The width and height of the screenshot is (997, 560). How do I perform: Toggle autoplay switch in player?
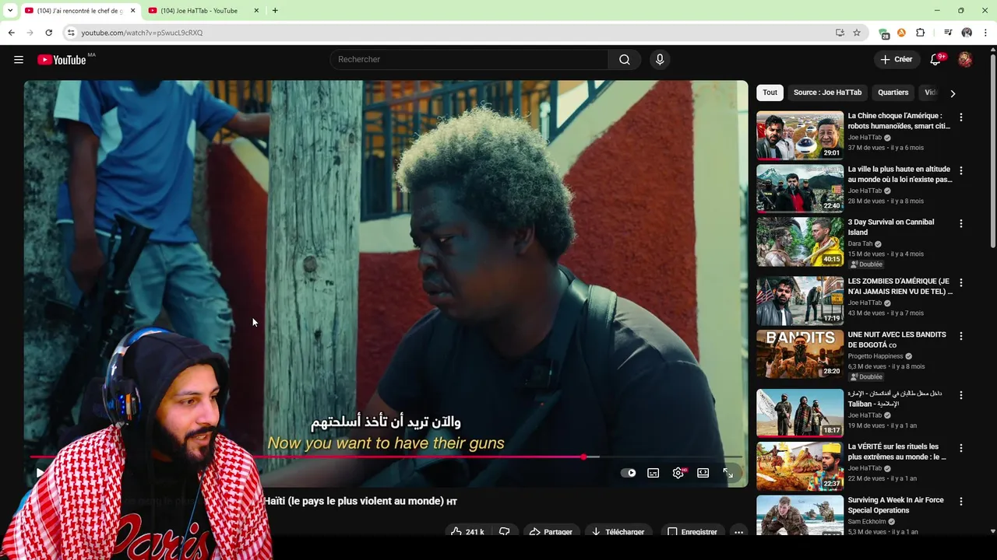(629, 473)
